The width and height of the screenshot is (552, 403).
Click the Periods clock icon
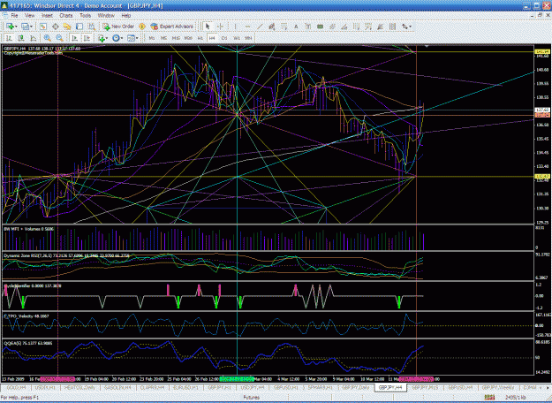[x=116, y=38]
